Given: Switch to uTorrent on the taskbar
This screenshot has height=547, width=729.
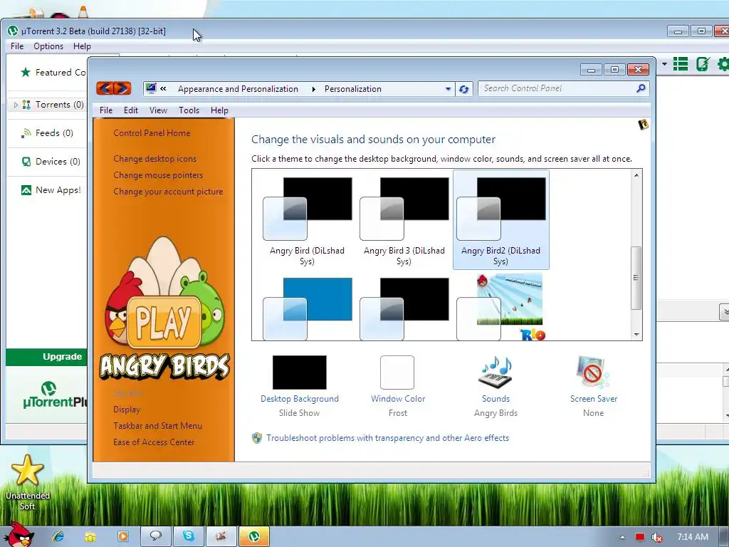Looking at the screenshot, I should coord(254,536).
